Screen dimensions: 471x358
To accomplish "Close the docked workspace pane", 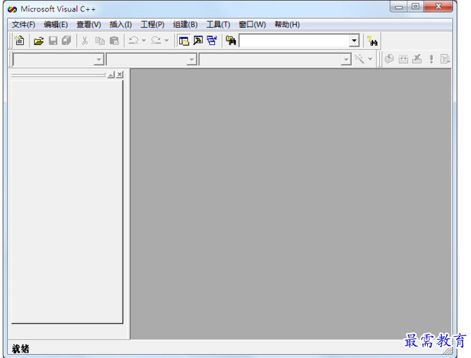I will (x=120, y=74).
